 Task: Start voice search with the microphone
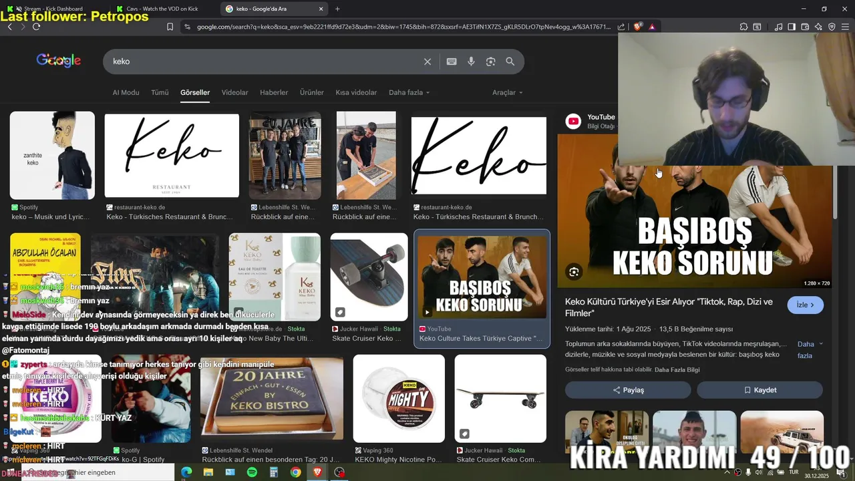pyautogui.click(x=471, y=61)
